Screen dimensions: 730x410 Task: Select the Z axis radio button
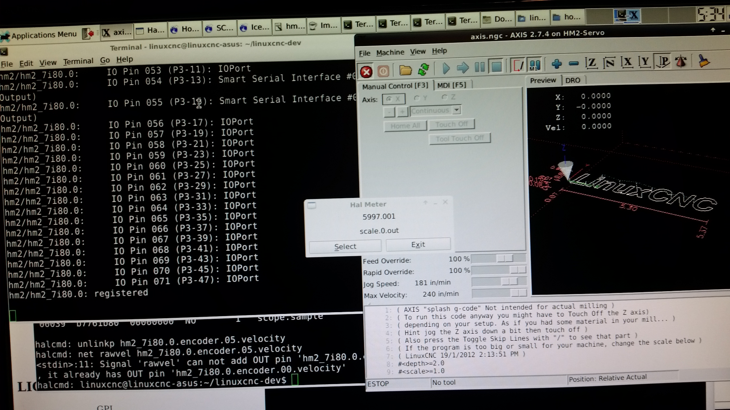444,97
